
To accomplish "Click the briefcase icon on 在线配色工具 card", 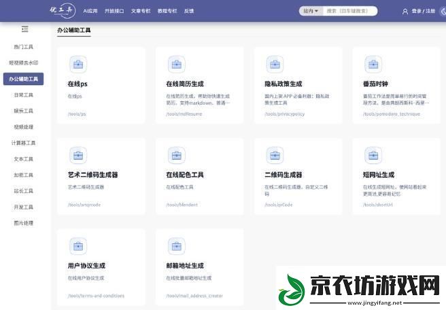I will 176,155.
